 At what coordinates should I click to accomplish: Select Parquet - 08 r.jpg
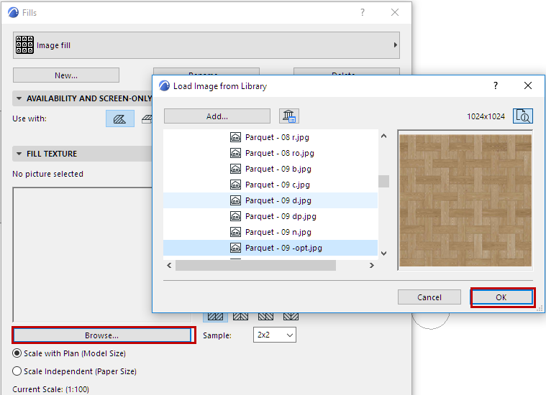270,137
